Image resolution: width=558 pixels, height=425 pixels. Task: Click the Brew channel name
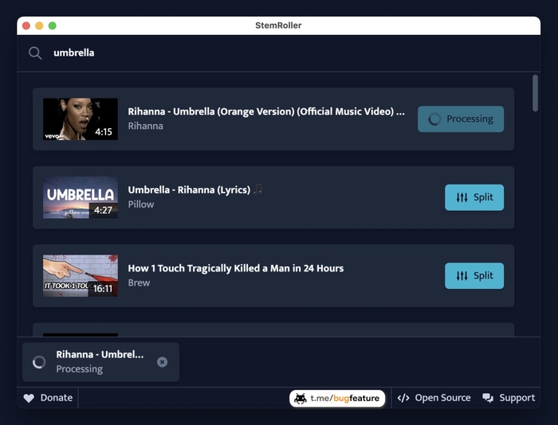pos(139,283)
